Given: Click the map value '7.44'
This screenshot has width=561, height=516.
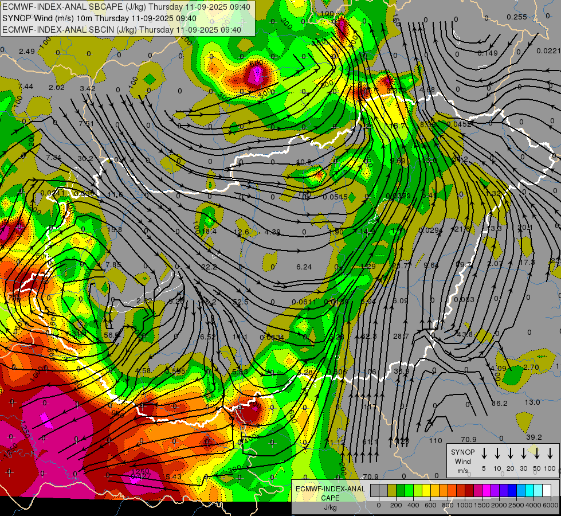Looking at the screenshot, I should (x=25, y=87).
